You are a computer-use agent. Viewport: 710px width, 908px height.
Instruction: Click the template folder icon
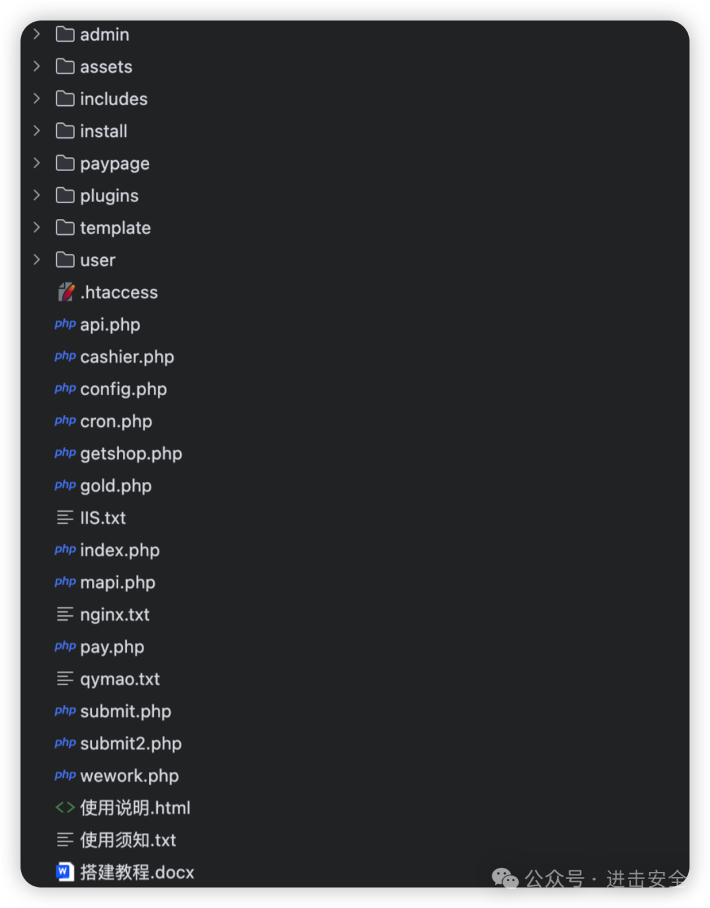65,227
